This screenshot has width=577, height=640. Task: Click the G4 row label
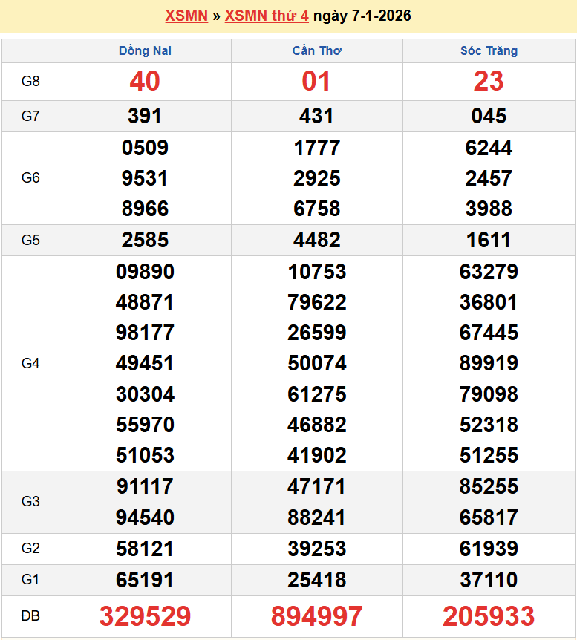pyautogui.click(x=30, y=363)
